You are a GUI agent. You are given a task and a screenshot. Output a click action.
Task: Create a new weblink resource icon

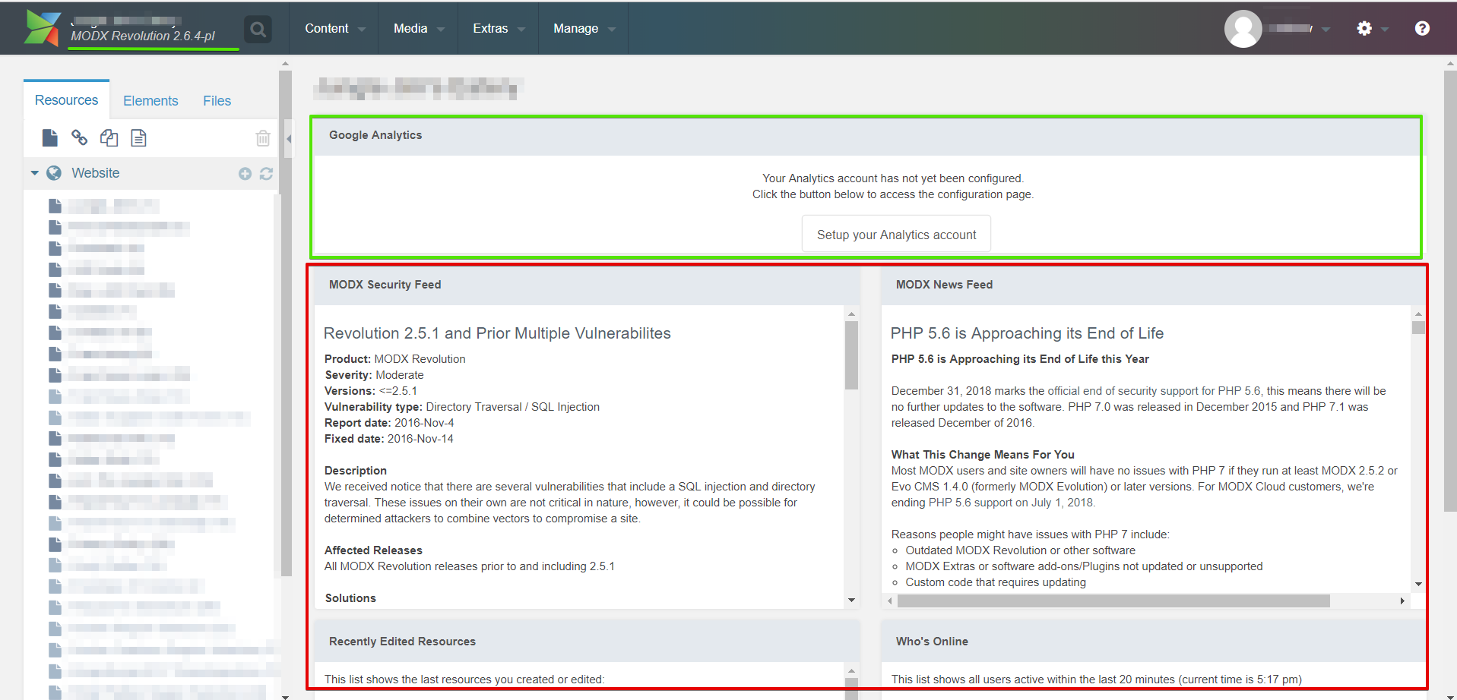click(x=79, y=137)
